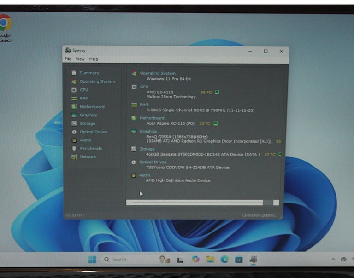Open the Help menu in Speccy
This screenshot has width=354, height=278.
(94, 59)
